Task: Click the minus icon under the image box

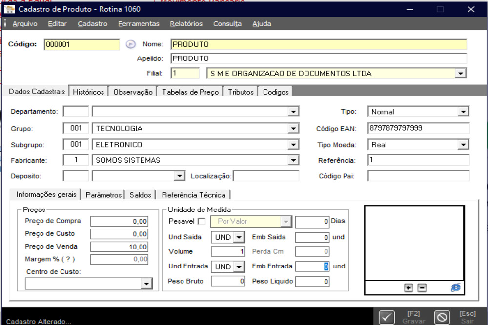Action: pyautogui.click(x=422, y=288)
